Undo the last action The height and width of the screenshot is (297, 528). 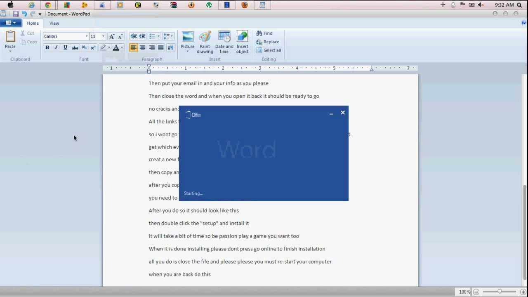pos(24,14)
